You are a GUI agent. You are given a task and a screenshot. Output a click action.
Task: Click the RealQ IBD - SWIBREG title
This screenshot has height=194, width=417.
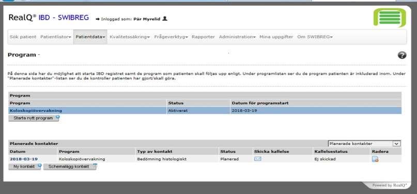tap(49, 18)
